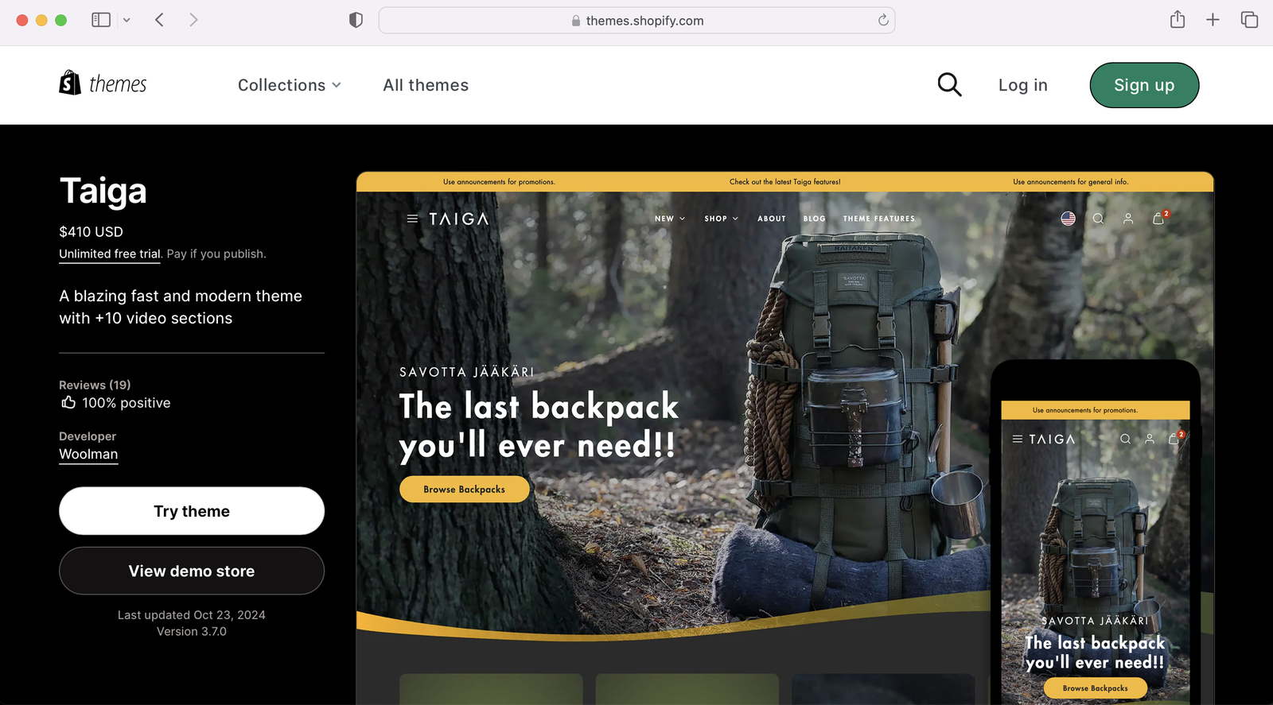Click the TAIGA logo in desktop preview
The width and height of the screenshot is (1273, 705).
(x=459, y=219)
